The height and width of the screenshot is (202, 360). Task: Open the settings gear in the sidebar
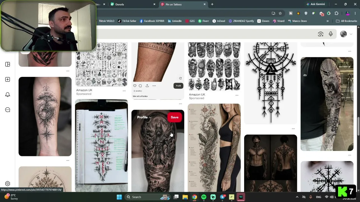tap(8, 184)
